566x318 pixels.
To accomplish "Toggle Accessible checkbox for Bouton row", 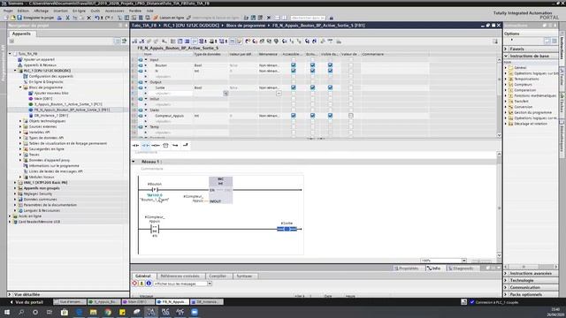I will tap(293, 65).
